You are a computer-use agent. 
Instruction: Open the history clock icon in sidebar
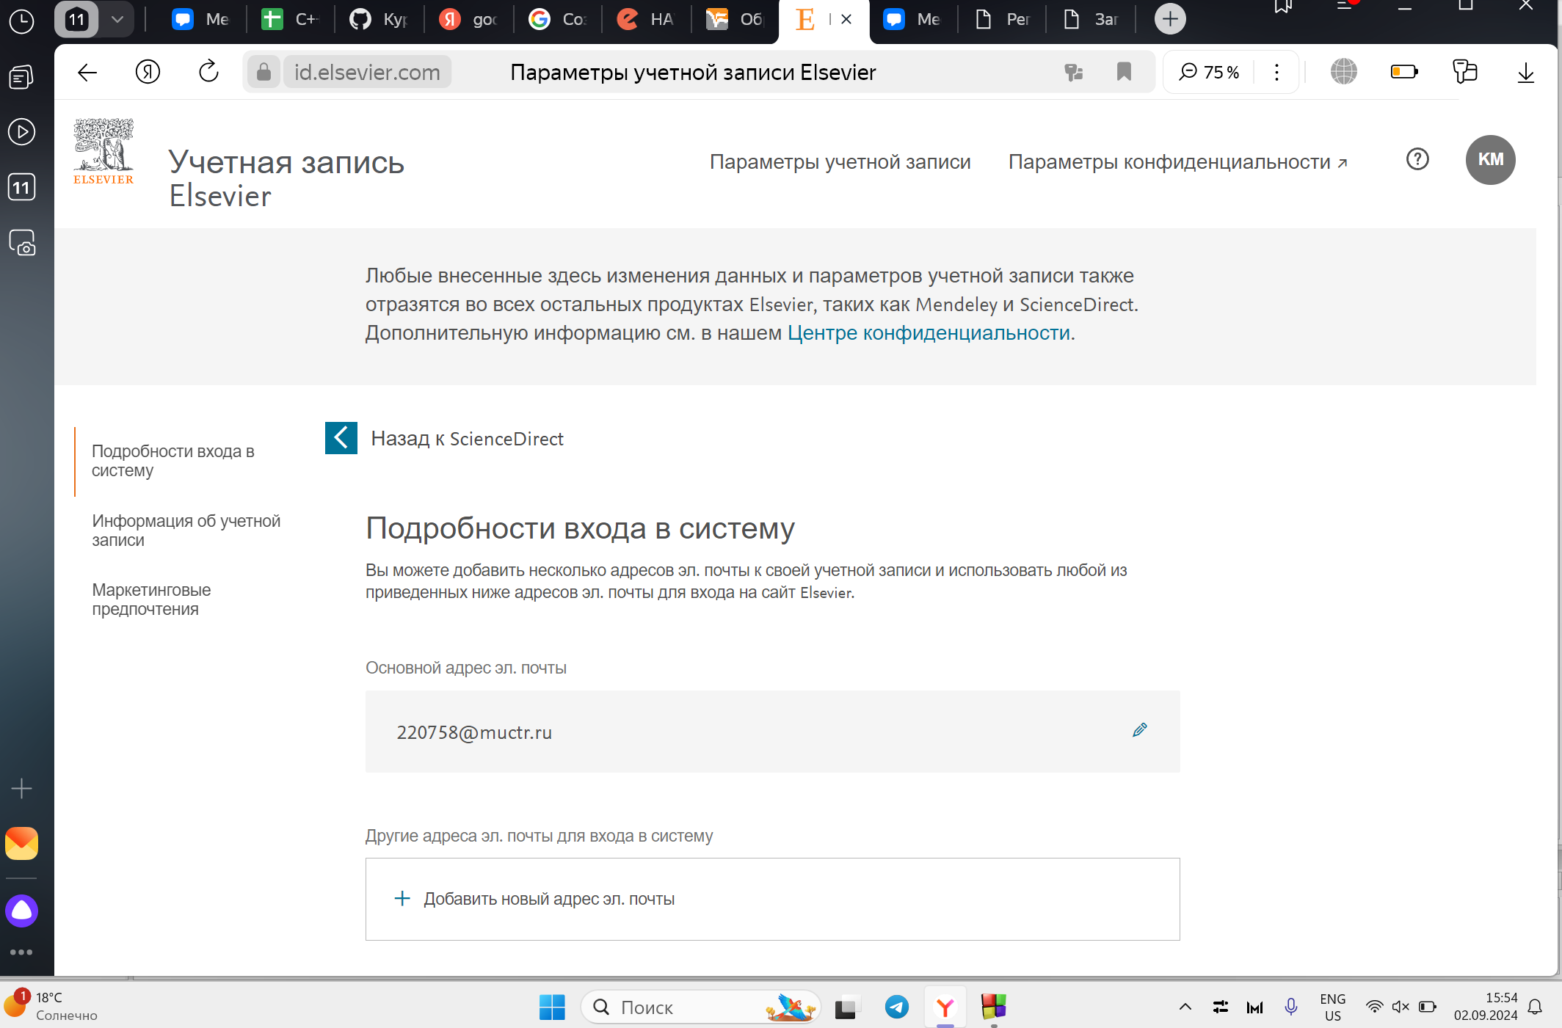tap(21, 21)
